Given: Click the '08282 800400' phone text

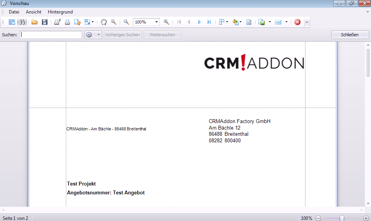Looking at the screenshot, I should [225, 140].
